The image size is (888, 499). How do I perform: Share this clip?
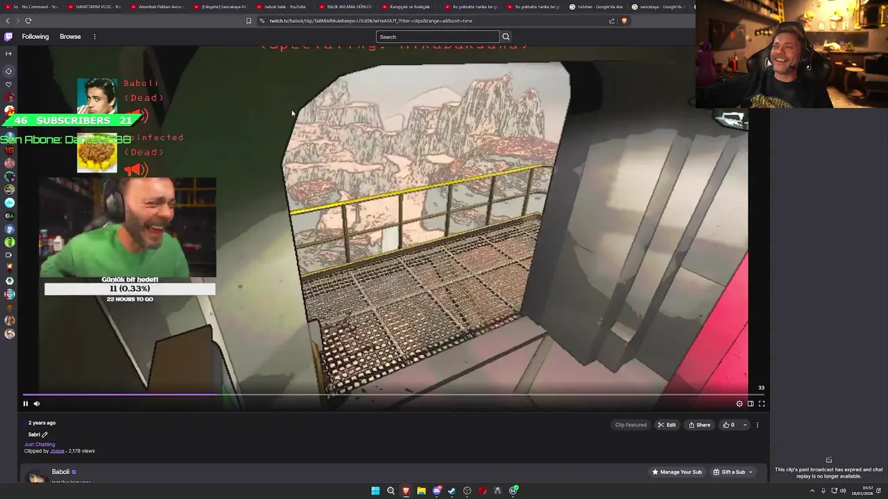pos(699,425)
